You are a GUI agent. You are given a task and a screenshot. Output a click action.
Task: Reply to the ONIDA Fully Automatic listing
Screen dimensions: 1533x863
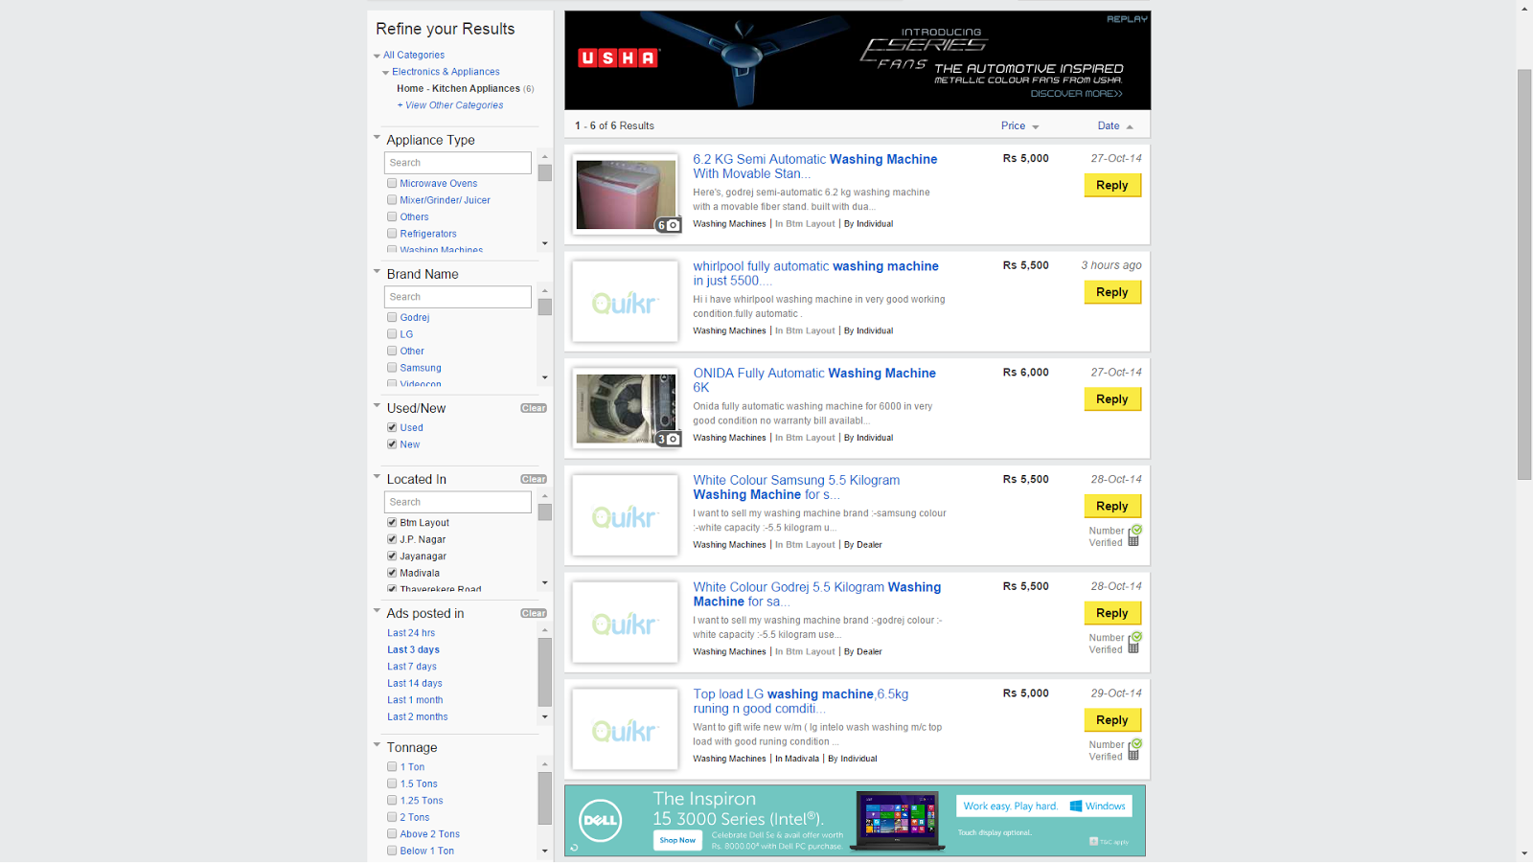click(1112, 399)
